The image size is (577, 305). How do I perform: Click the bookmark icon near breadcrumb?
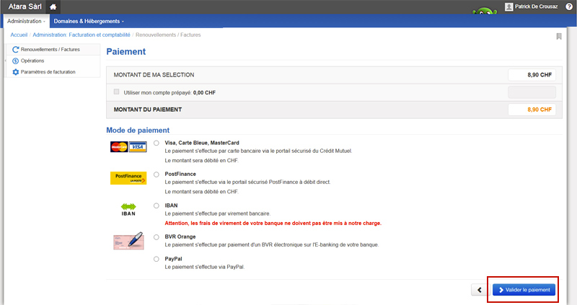coord(559,37)
